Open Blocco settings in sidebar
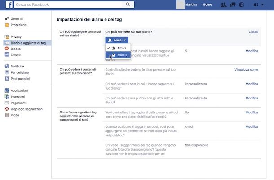 pos(16,49)
